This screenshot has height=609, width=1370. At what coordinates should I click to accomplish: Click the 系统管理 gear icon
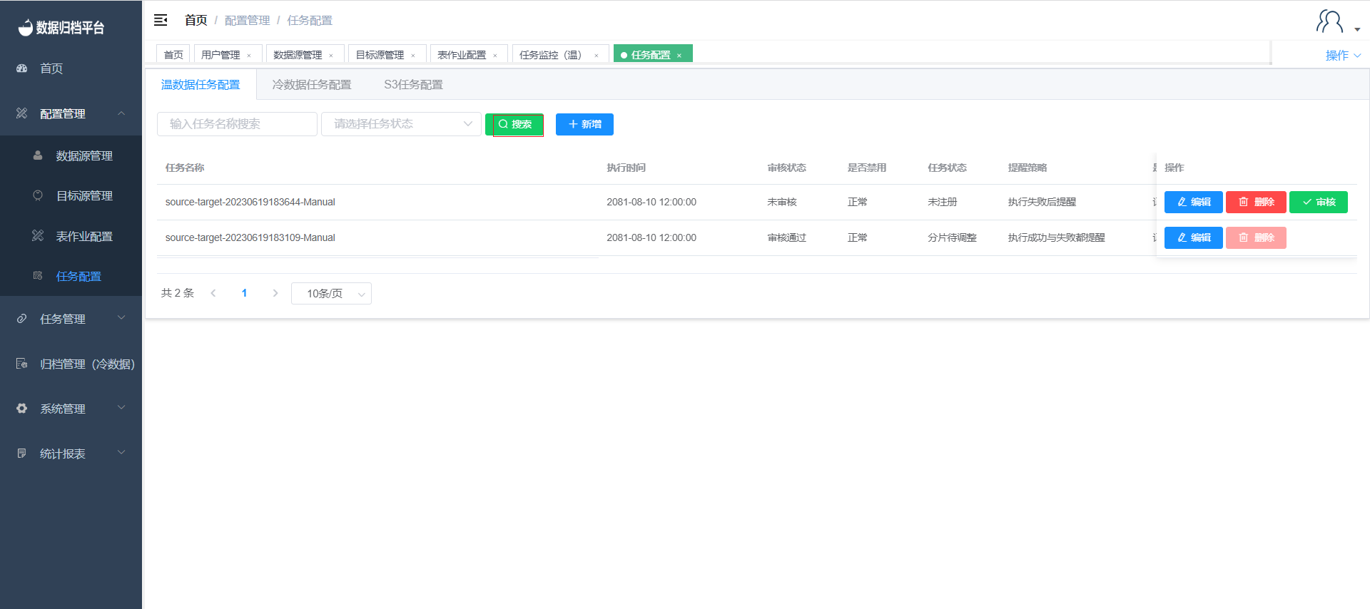[x=22, y=409]
